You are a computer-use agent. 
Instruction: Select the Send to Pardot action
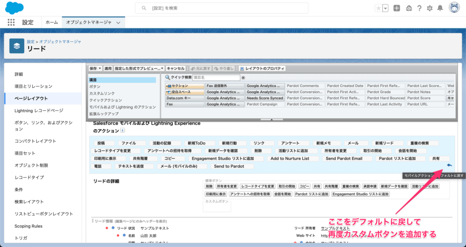tap(232, 166)
